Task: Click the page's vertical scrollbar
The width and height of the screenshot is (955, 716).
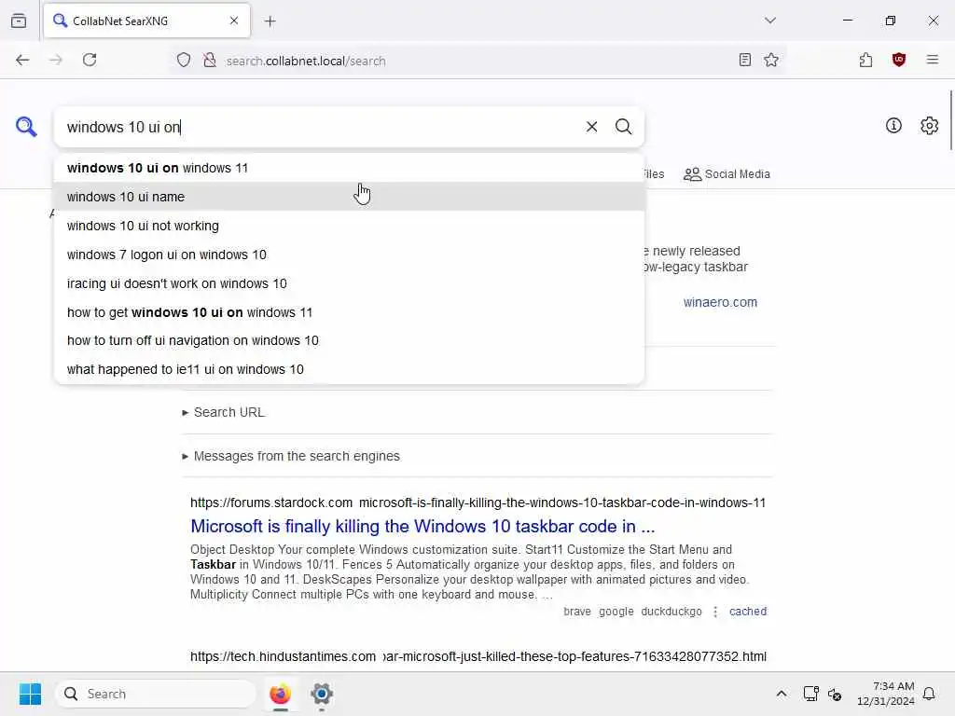Action: coord(950,120)
